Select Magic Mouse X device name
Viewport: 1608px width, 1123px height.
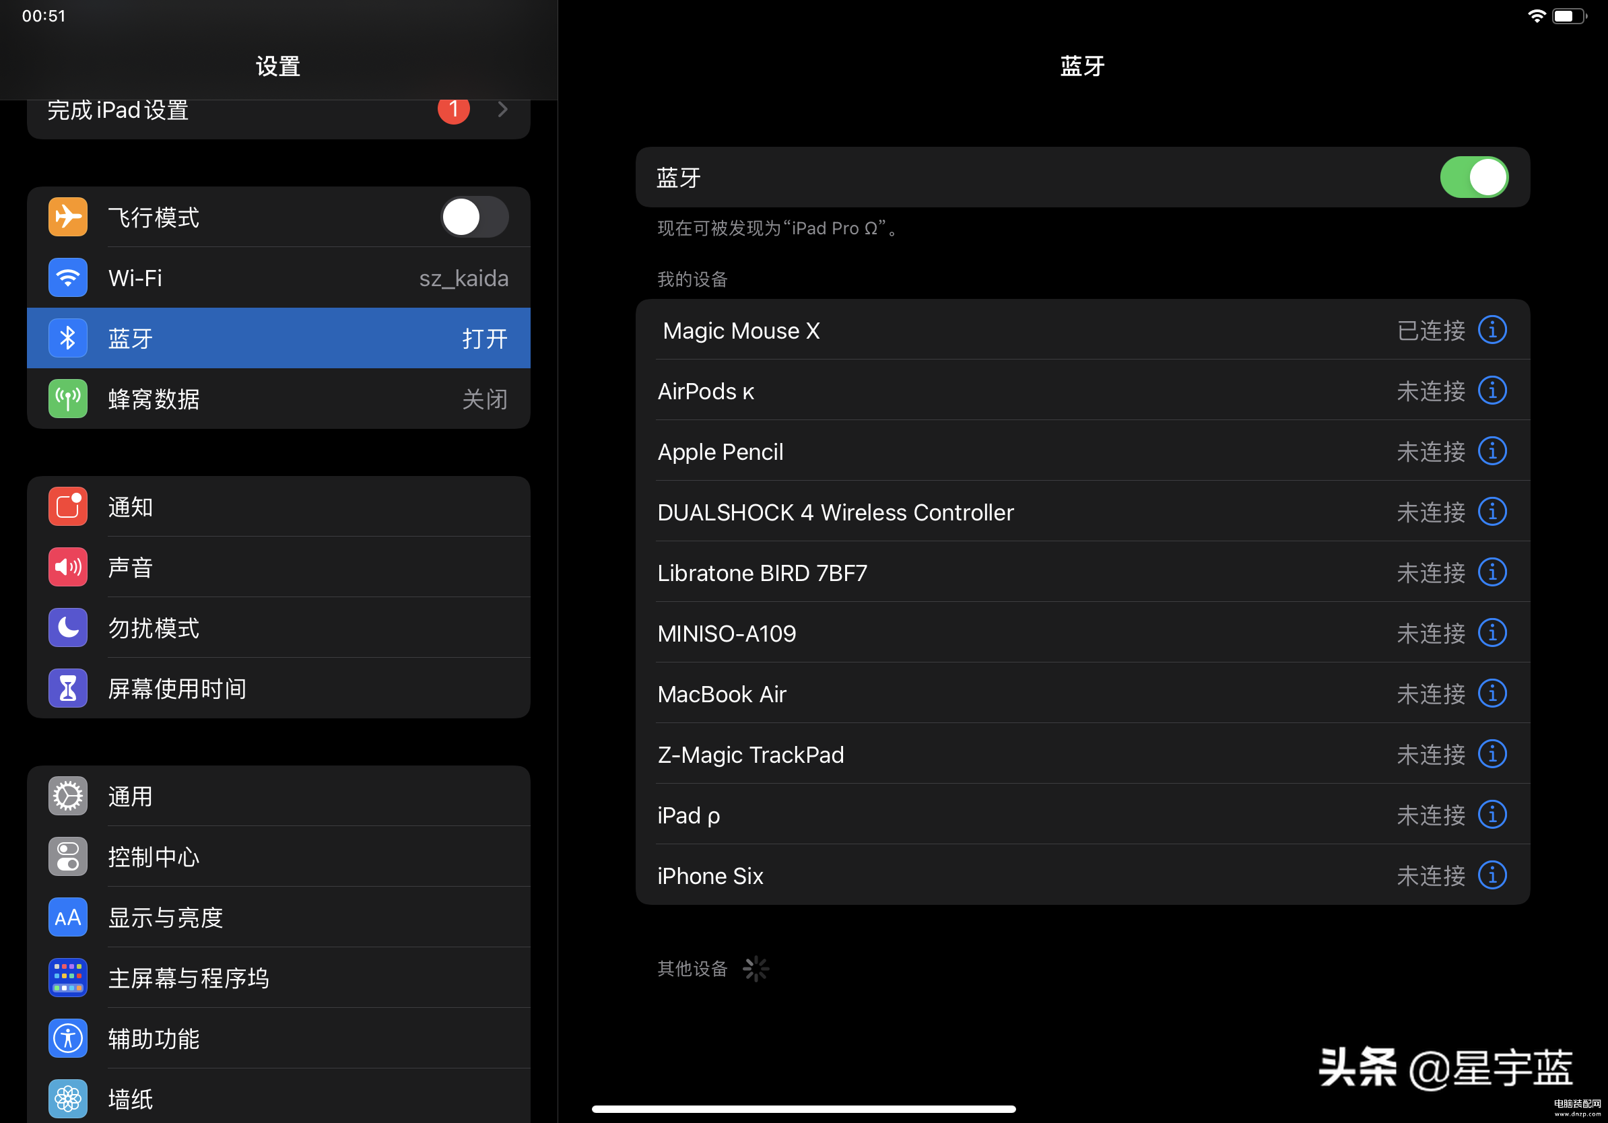[x=741, y=331]
